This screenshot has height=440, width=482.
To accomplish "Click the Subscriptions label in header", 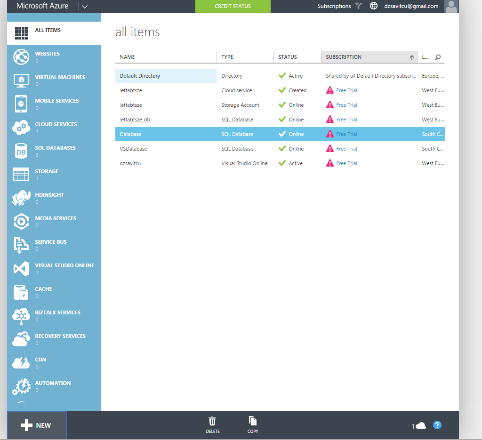I will pyautogui.click(x=334, y=6).
